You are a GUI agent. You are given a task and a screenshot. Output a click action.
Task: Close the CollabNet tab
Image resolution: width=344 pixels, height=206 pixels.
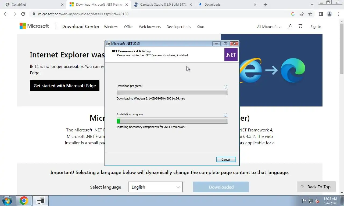62,5
